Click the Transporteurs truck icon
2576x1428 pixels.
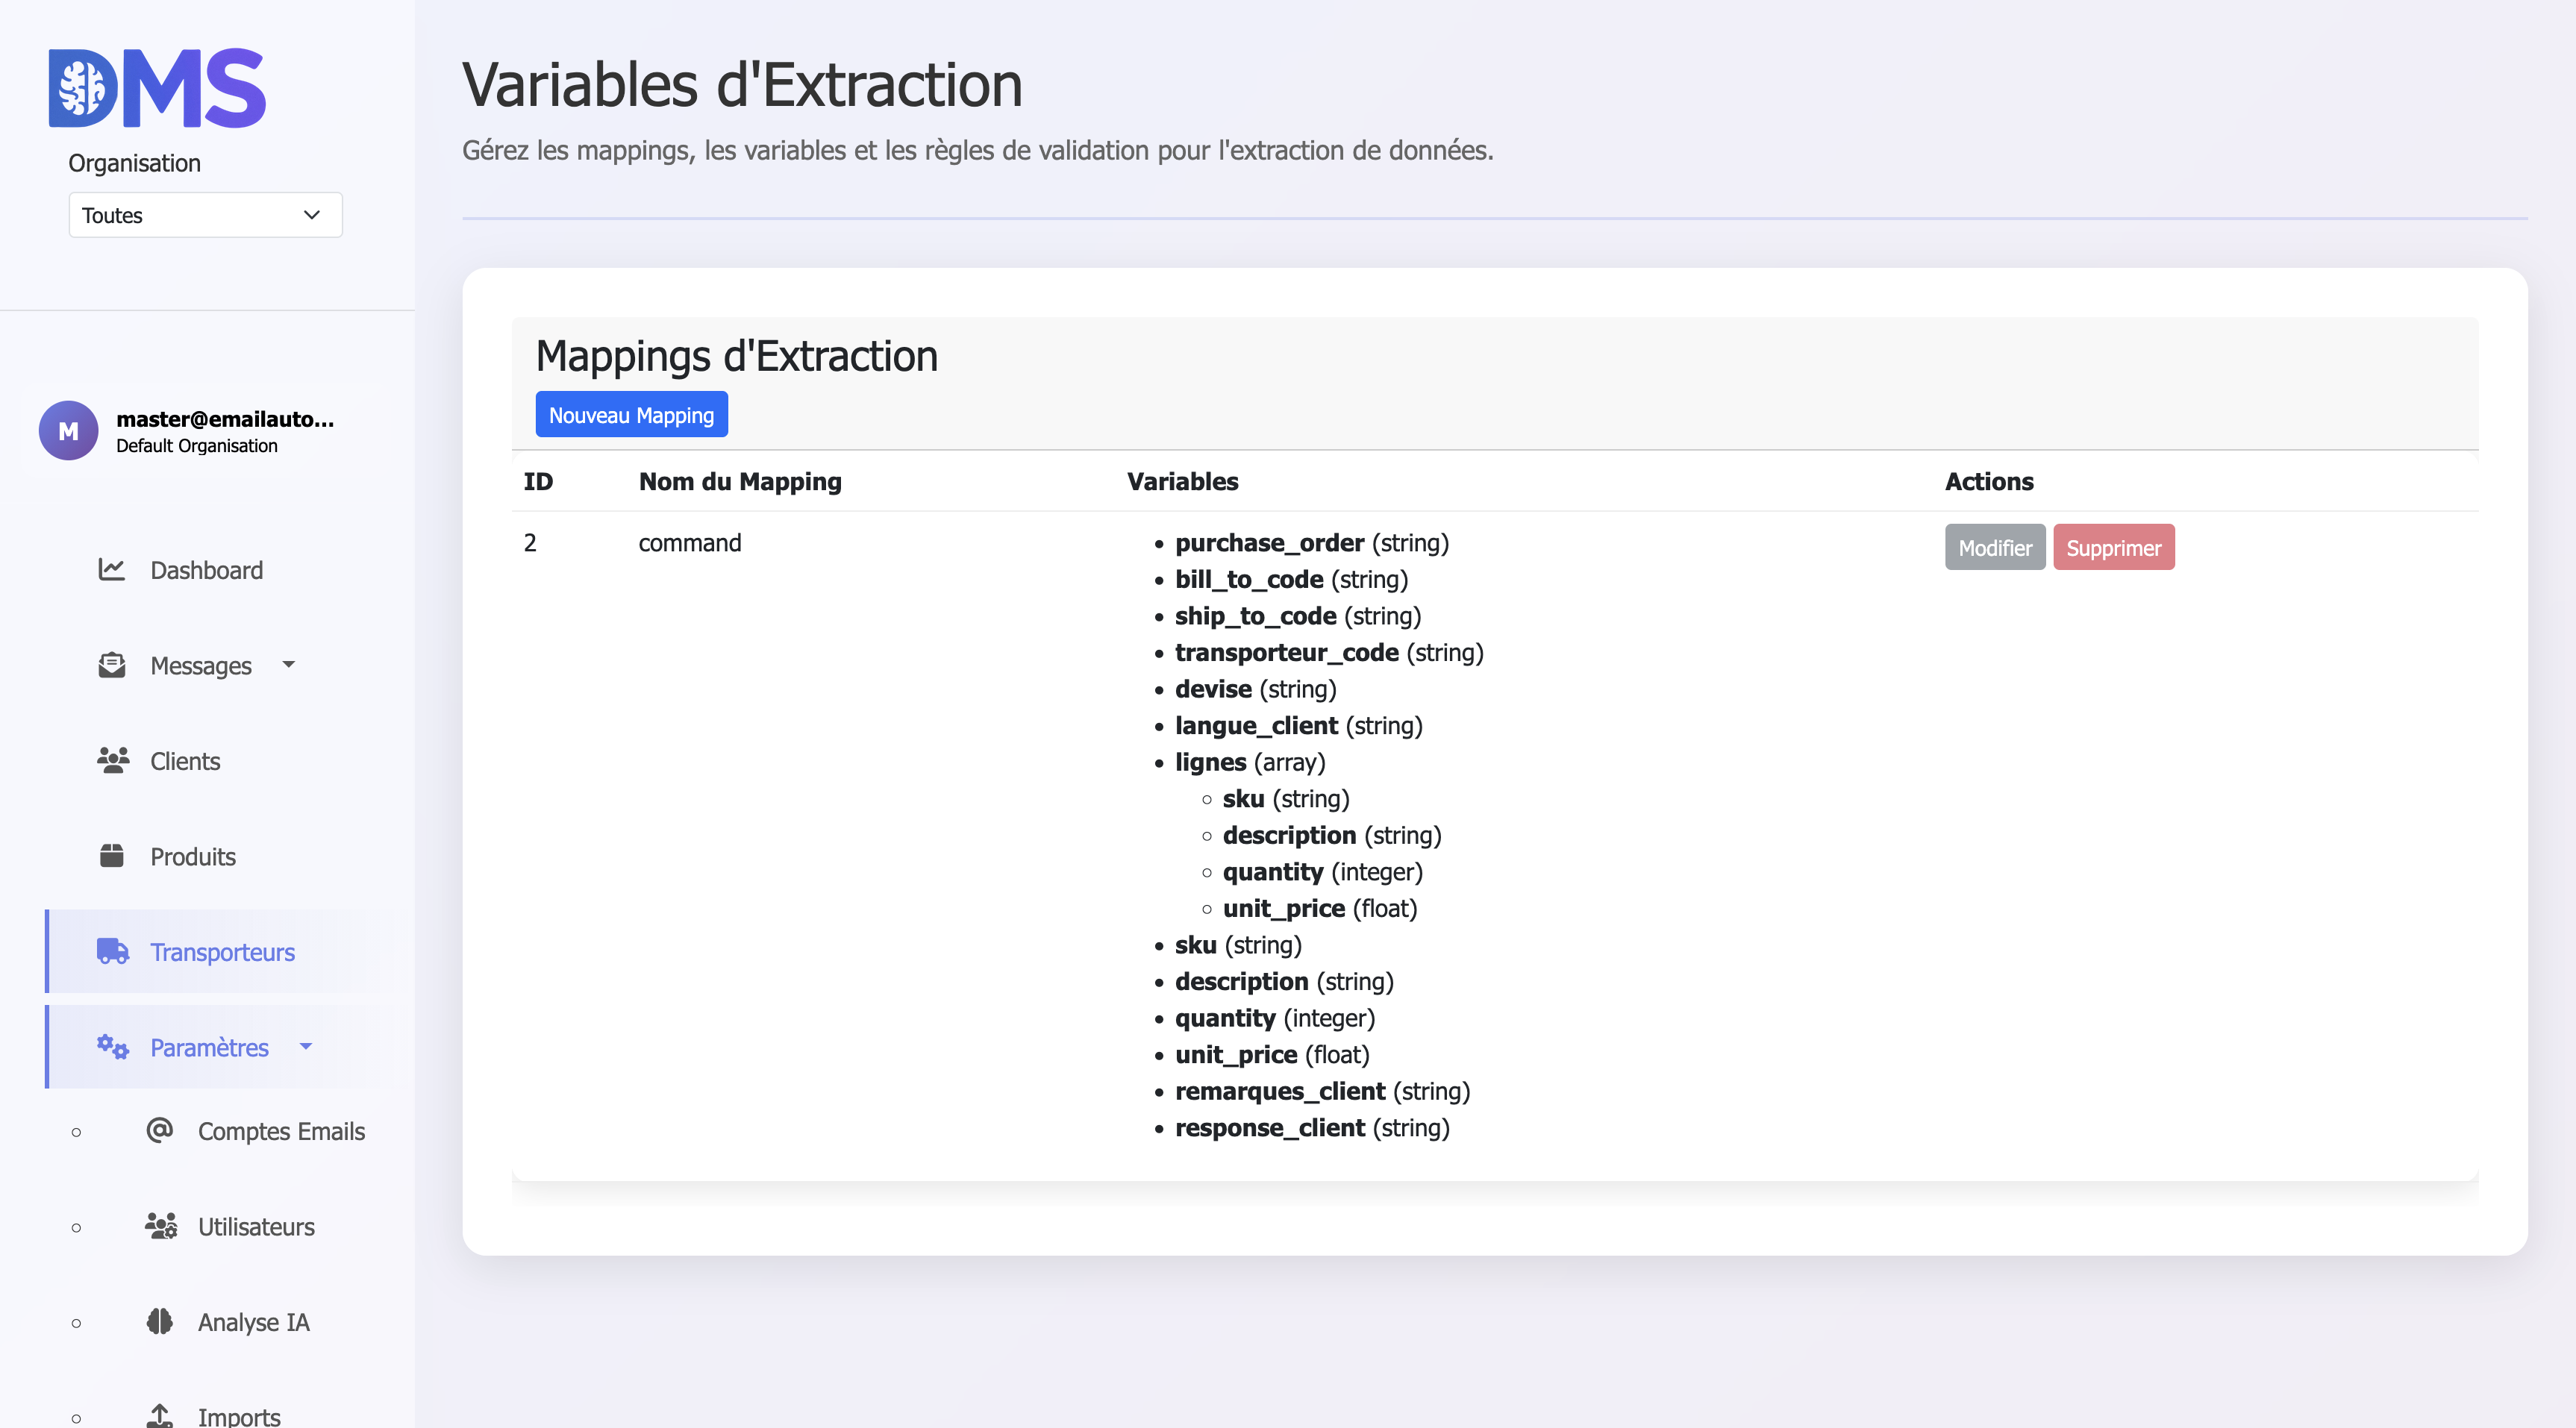point(112,951)
